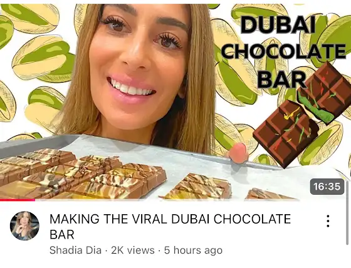Visit the Shadia Dia channel name link
This screenshot has height=268, width=351.
coord(75,250)
